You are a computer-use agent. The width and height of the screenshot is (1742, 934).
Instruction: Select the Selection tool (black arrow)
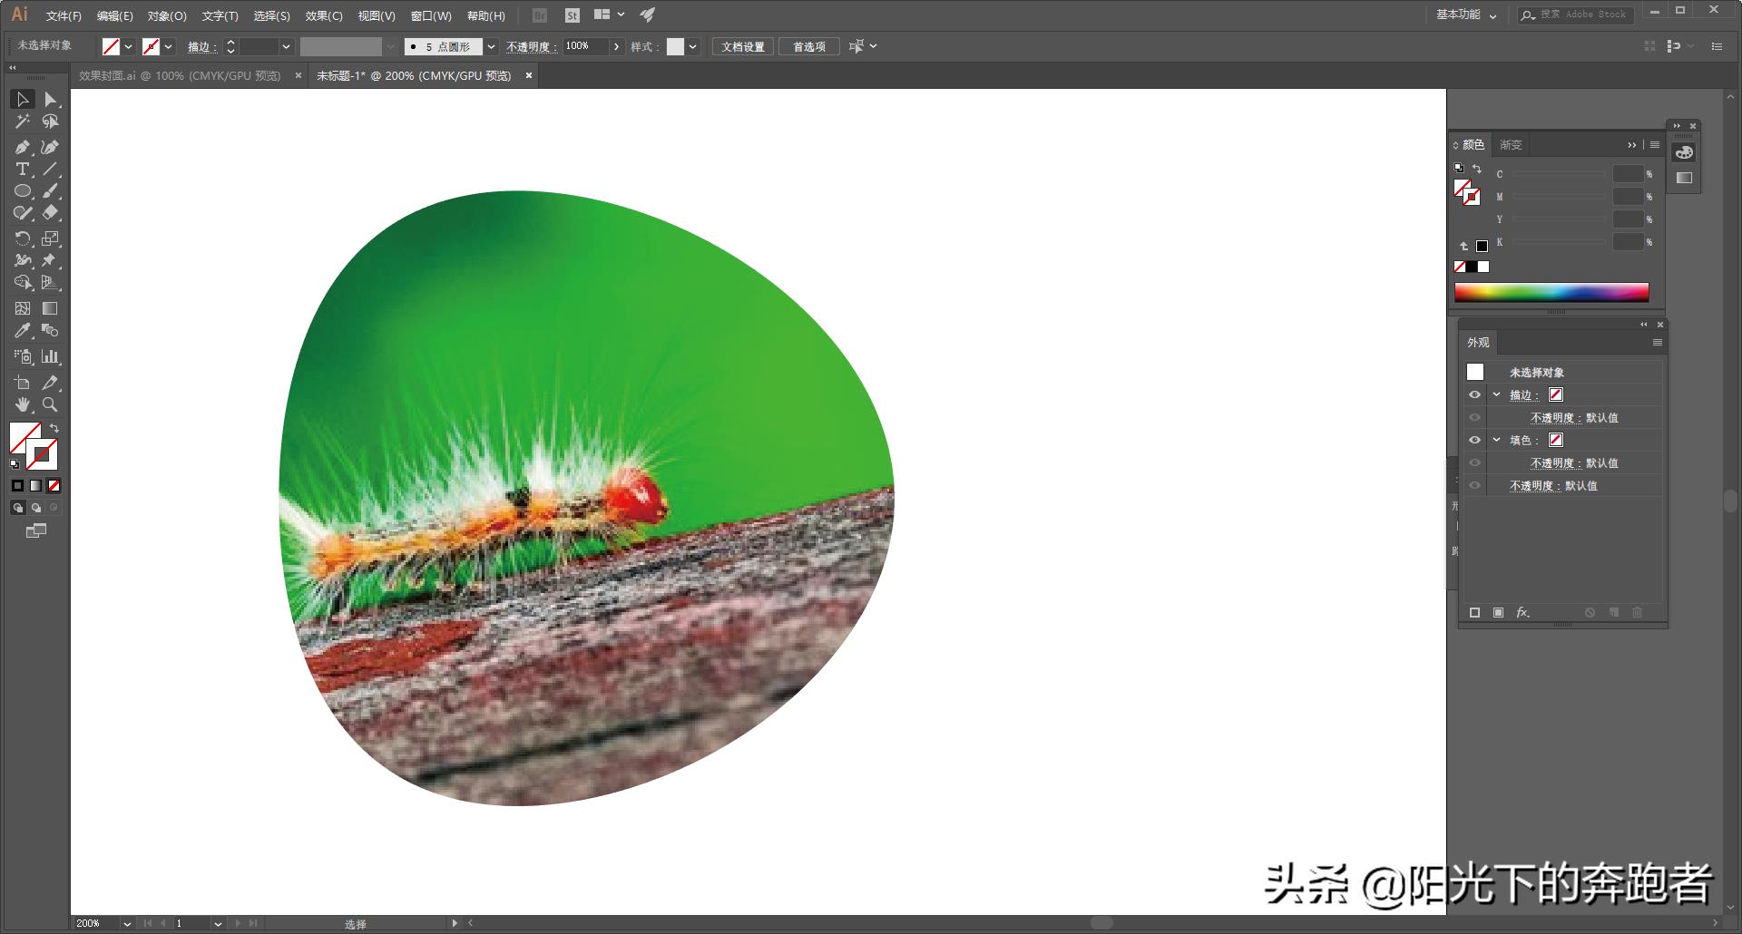(x=23, y=100)
